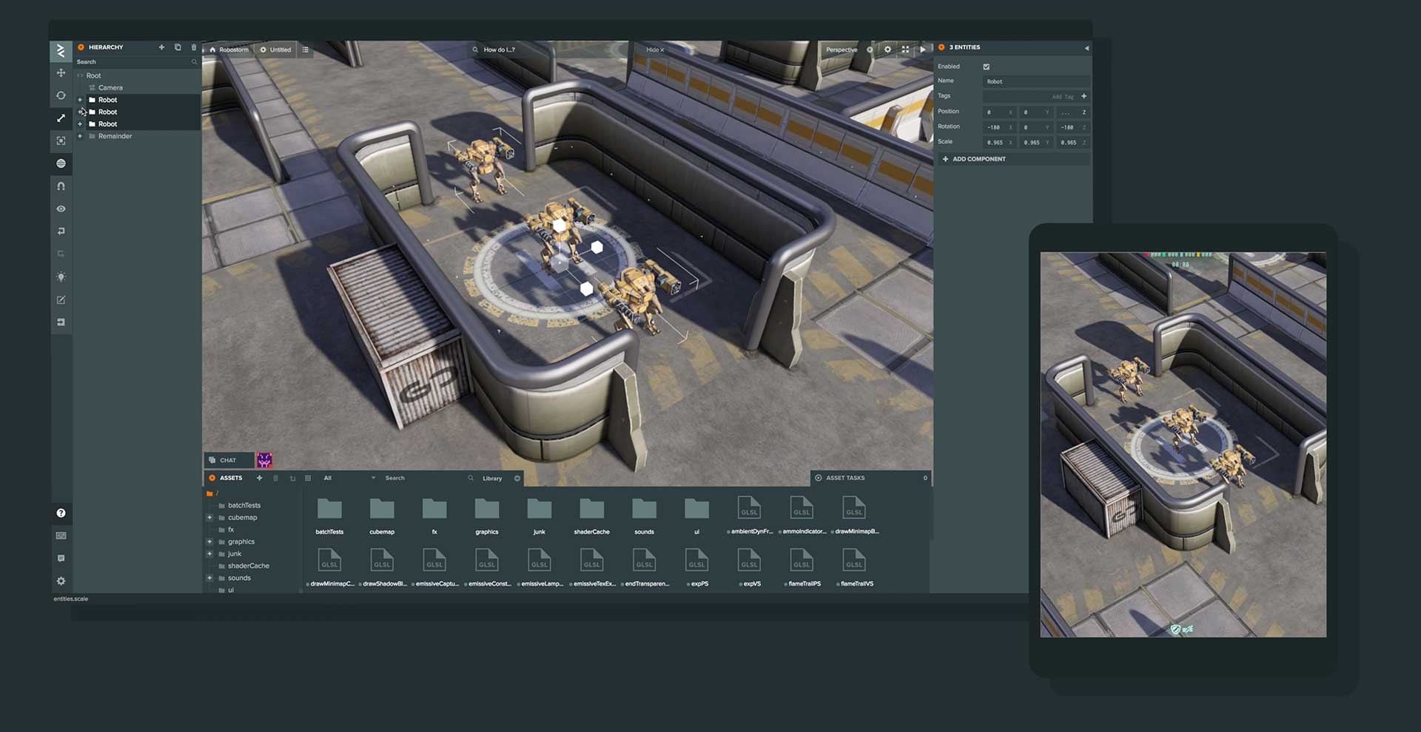1421x732 pixels.
Task: Toggle the visibility eye tool in toolbar
Action: click(61, 209)
